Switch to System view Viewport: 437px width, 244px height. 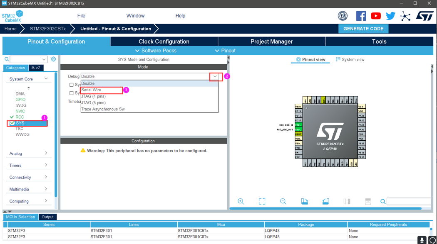pyautogui.click(x=350, y=59)
